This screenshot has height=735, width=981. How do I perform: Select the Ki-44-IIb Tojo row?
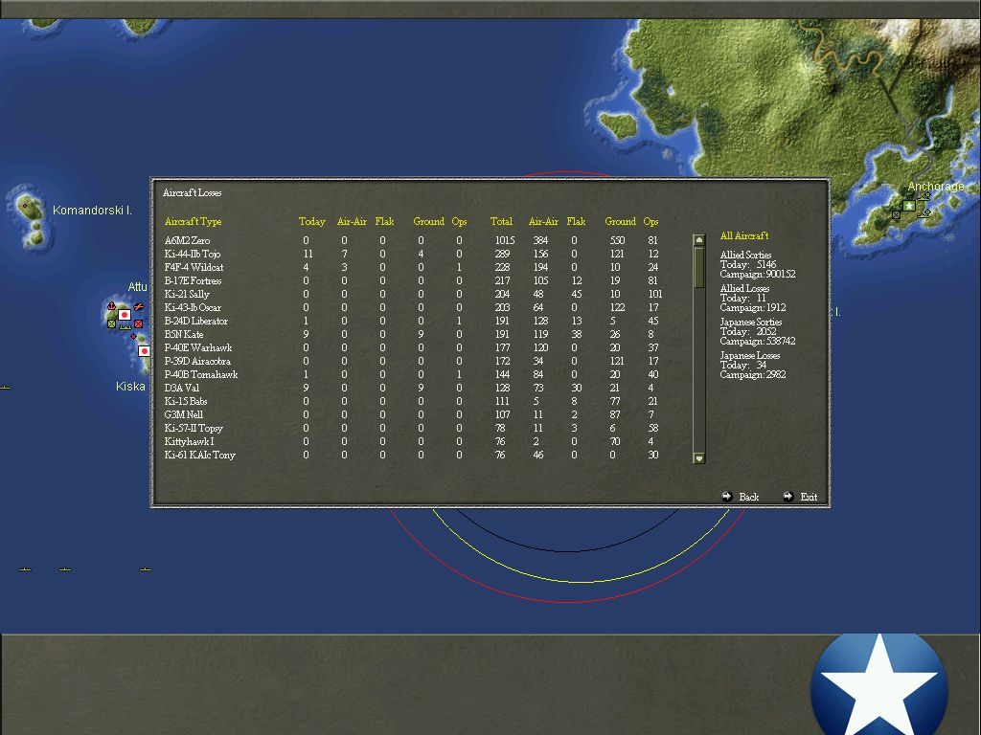tap(413, 254)
